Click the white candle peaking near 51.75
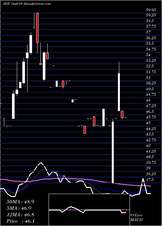Viewport: 162px width, 226px height. click(119, 92)
